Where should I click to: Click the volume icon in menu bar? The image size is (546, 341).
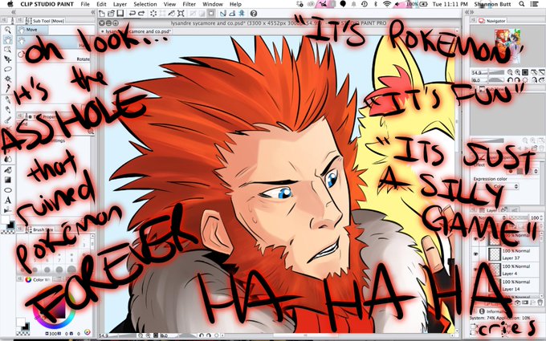398,4
